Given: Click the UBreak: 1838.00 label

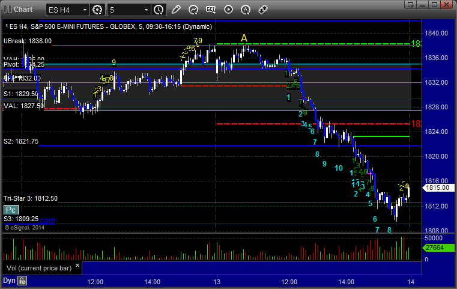Looking at the screenshot, I should pyautogui.click(x=28, y=41).
